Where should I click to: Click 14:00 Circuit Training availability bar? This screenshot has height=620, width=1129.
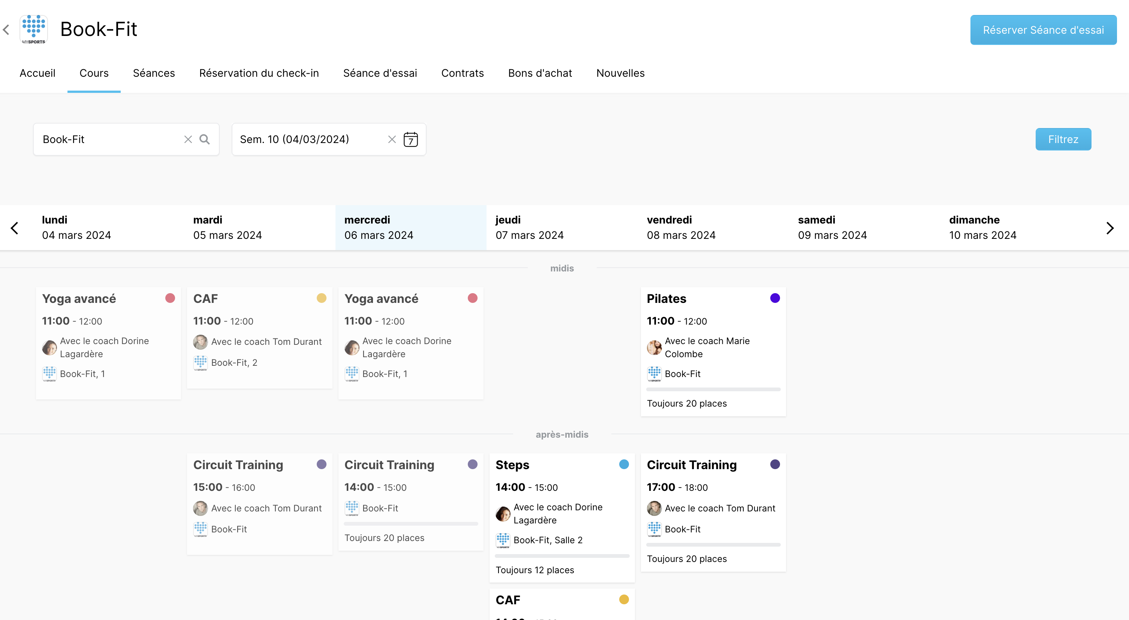coord(411,524)
